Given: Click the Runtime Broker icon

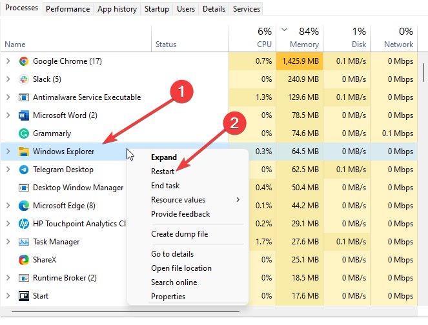Looking at the screenshot, I should coord(24,278).
